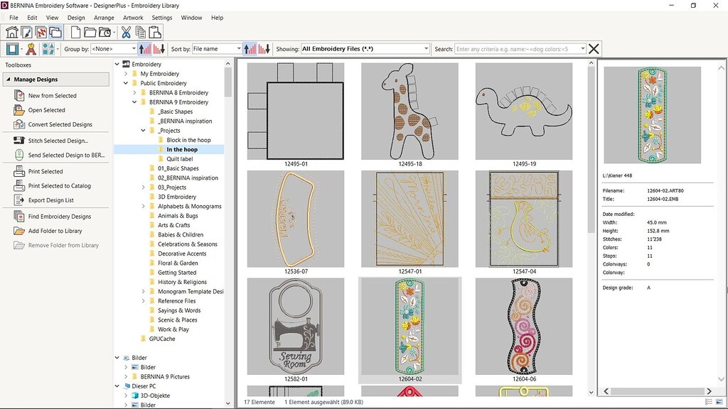This screenshot has height=409, width=728.
Task: Click the Insert Embroidery folder-clock icon
Action: coord(105,31)
